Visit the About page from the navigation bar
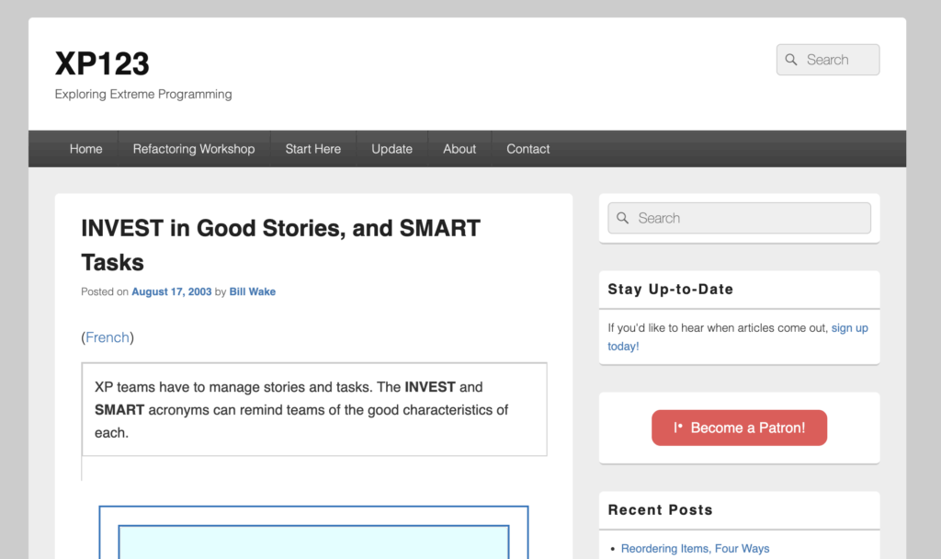The height and width of the screenshot is (559, 941). pyautogui.click(x=459, y=149)
